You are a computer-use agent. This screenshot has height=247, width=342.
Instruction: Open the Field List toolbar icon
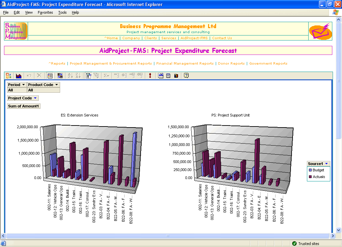[x=168, y=76]
